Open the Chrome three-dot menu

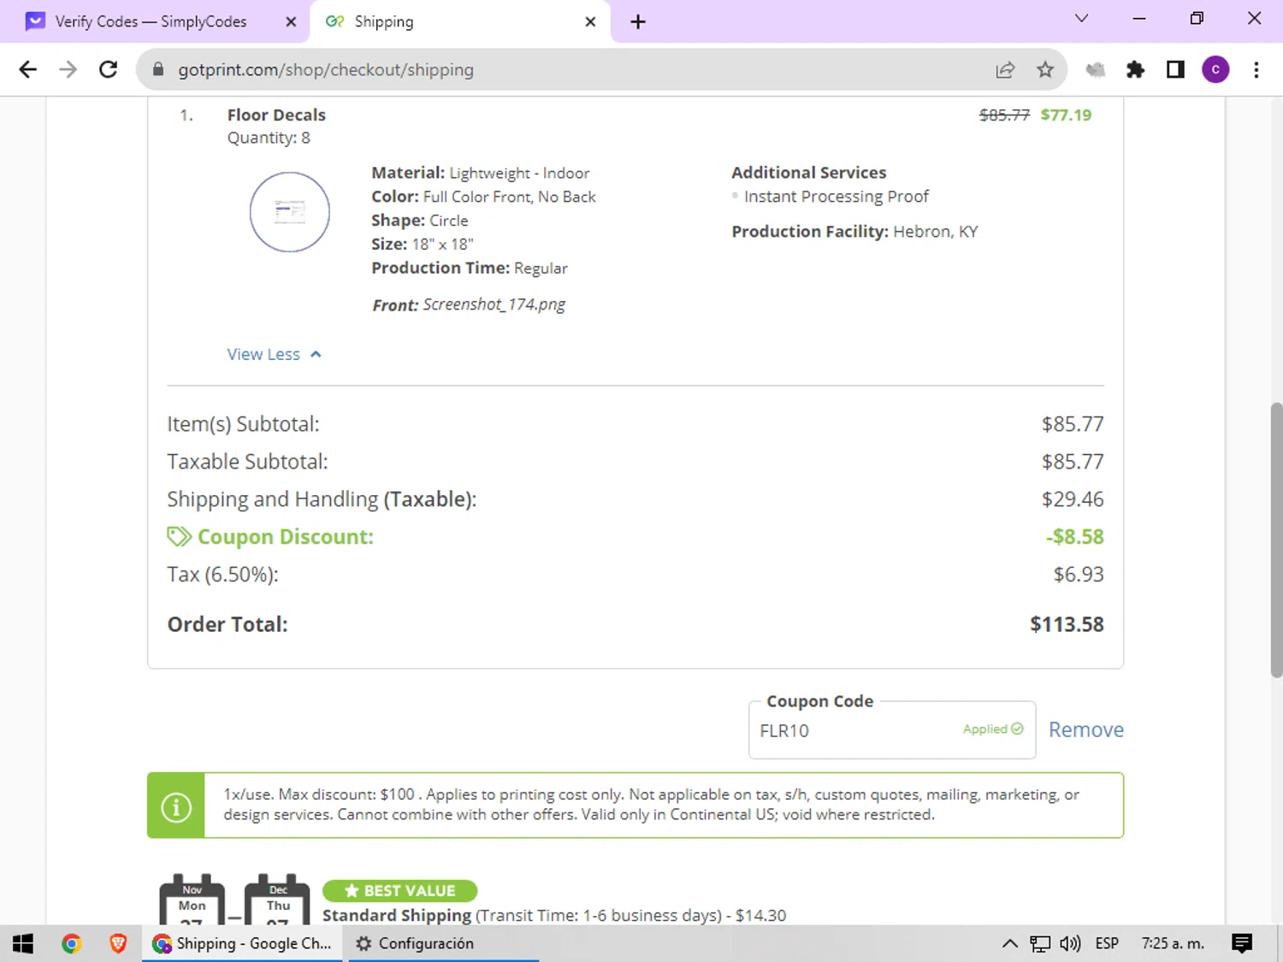pyautogui.click(x=1256, y=70)
